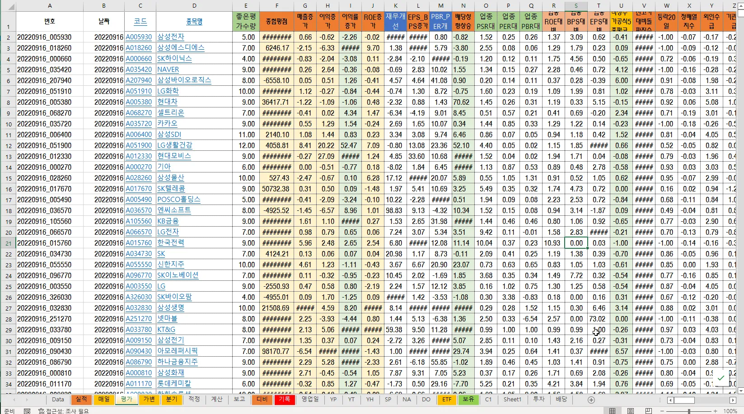
Task: Open the 보유 sheet tab
Action: tap(468, 399)
